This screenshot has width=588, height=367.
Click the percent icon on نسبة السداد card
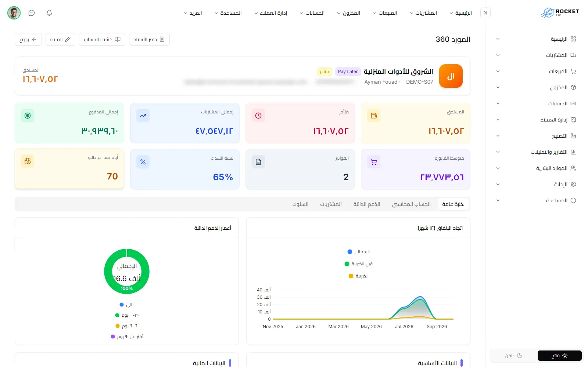143,162
